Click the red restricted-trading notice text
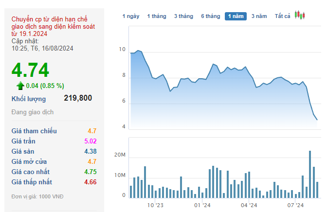This screenshot has width=327, height=212. 53,26
